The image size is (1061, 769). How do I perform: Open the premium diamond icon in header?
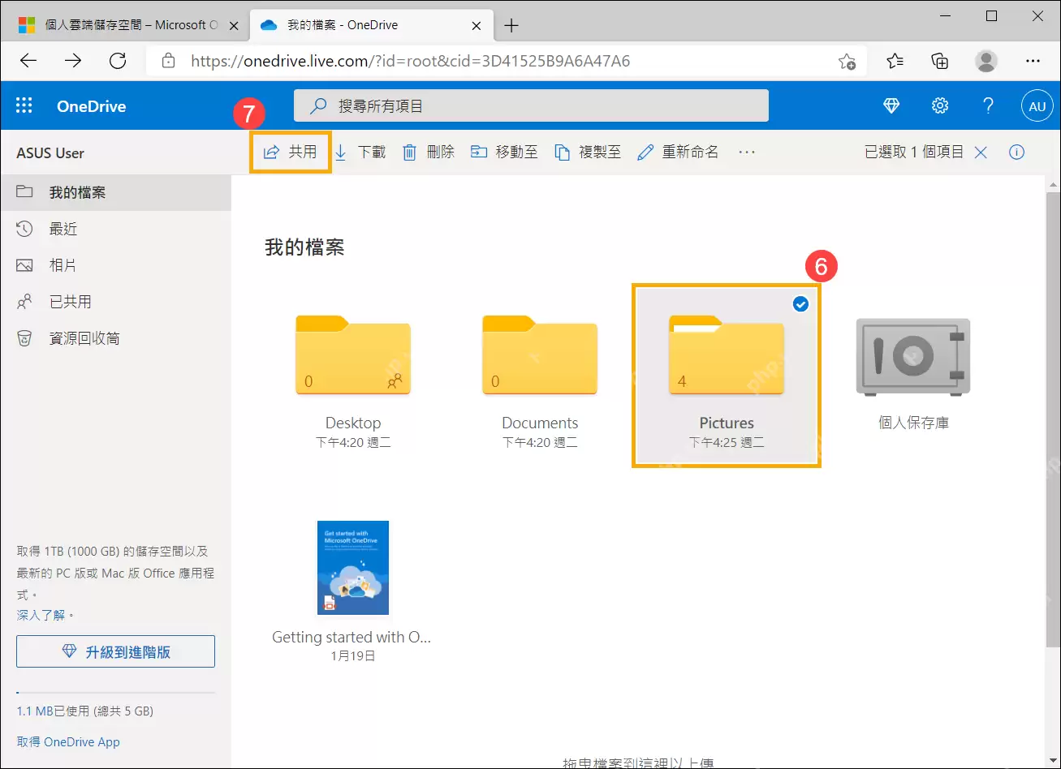point(892,106)
